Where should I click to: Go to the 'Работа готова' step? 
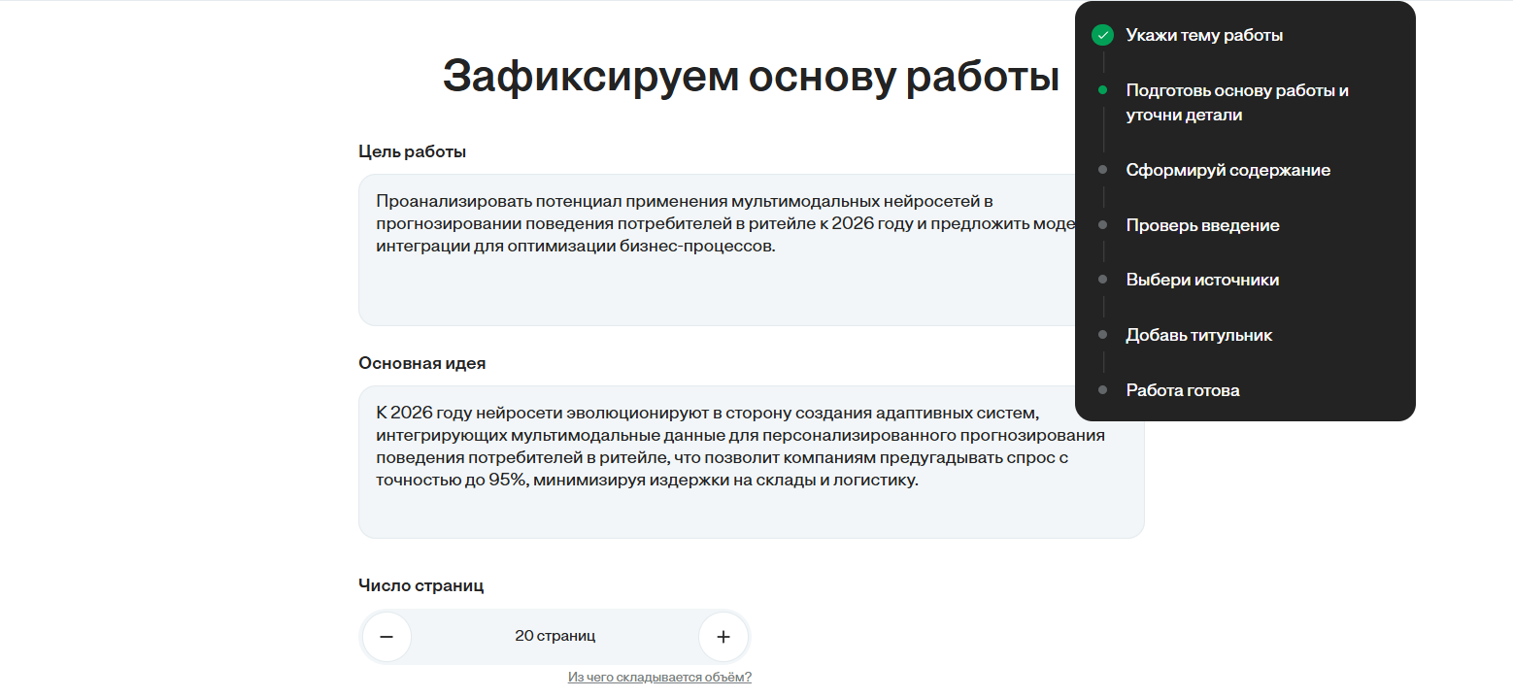pyautogui.click(x=1182, y=390)
